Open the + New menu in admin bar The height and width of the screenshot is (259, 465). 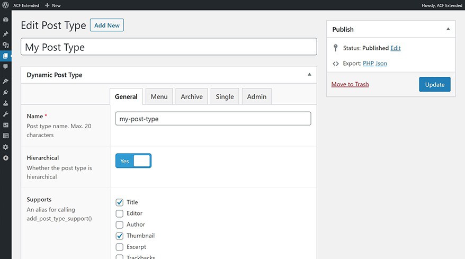53,5
